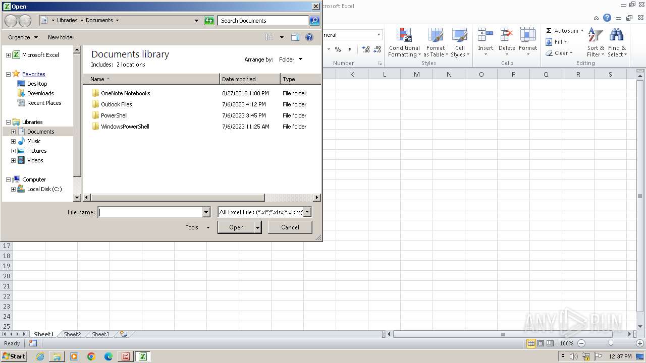Switch to Normal view in status bar

[x=531, y=343]
